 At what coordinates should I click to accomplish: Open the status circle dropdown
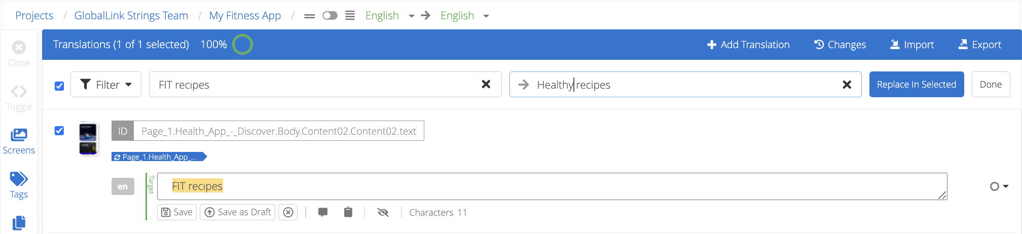pos(999,186)
